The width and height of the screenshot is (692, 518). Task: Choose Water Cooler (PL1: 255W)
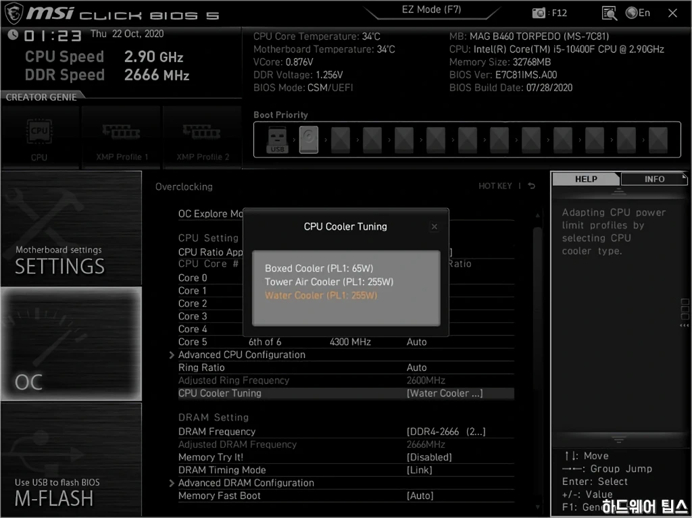[321, 295]
